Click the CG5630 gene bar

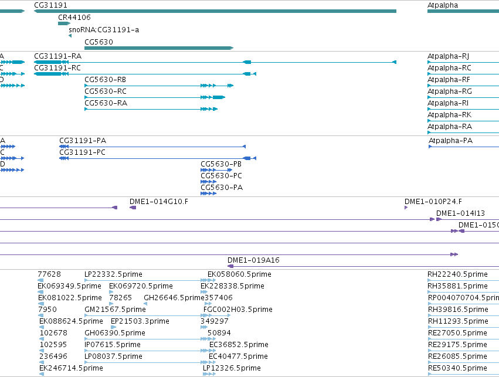[159, 48]
